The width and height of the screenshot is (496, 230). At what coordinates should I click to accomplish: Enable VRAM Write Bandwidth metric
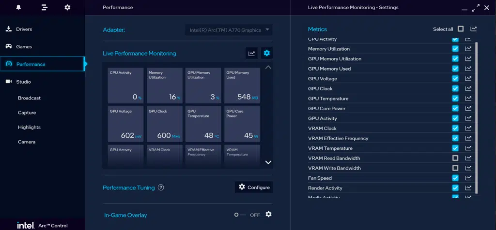(455, 168)
